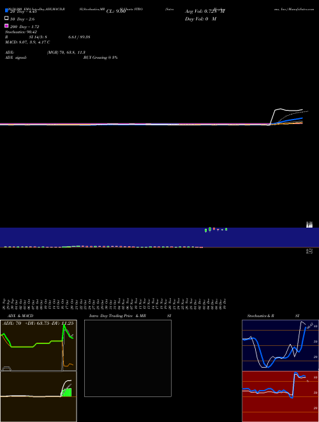Screen dimensions: 319x422
Task: Open the ADX line chart panel
Action: [x=38, y=345]
